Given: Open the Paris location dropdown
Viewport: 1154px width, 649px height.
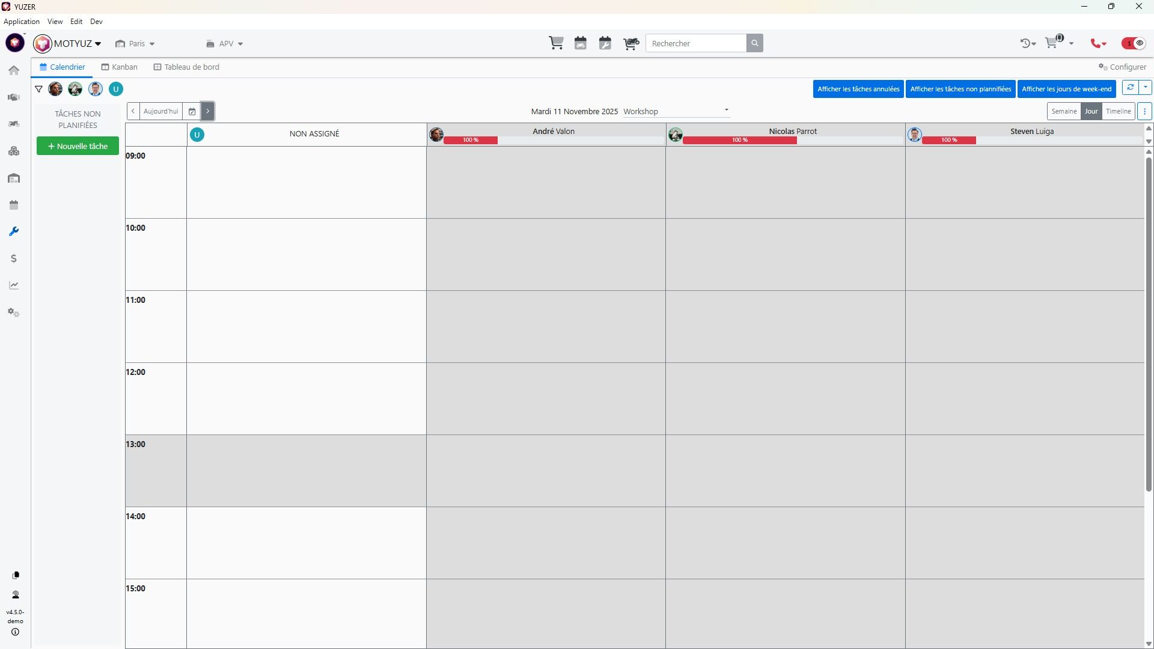Looking at the screenshot, I should pyautogui.click(x=136, y=44).
